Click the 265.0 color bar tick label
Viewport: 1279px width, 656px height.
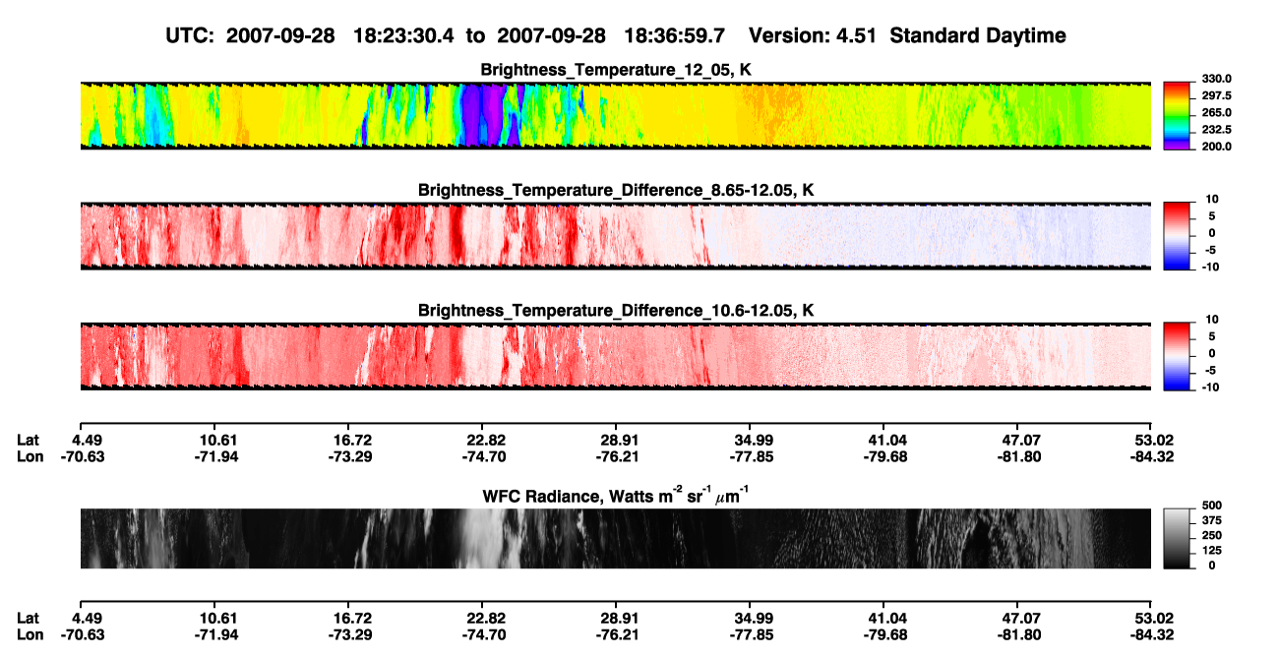point(1216,112)
